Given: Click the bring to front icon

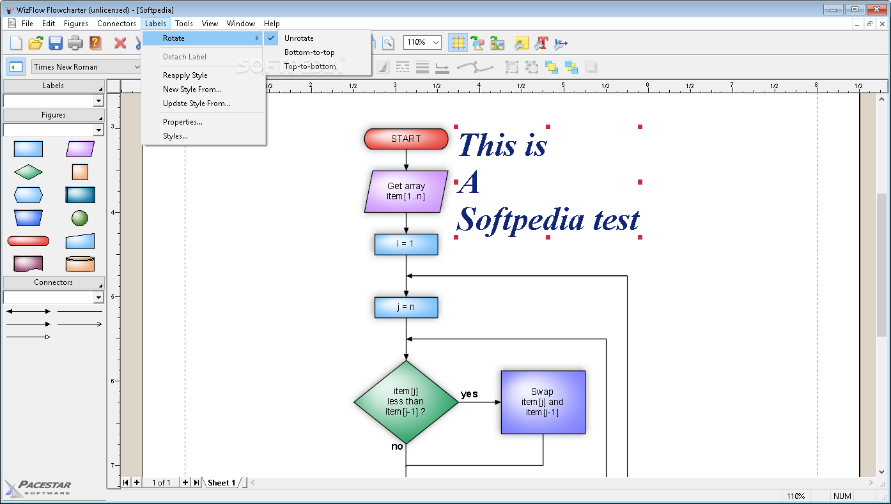Looking at the screenshot, I should [x=551, y=66].
